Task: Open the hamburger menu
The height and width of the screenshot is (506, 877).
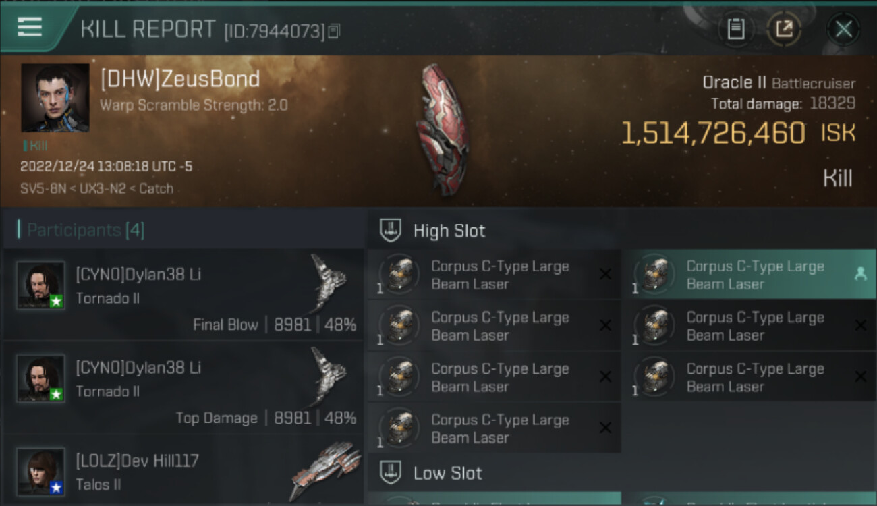Action: [30, 27]
